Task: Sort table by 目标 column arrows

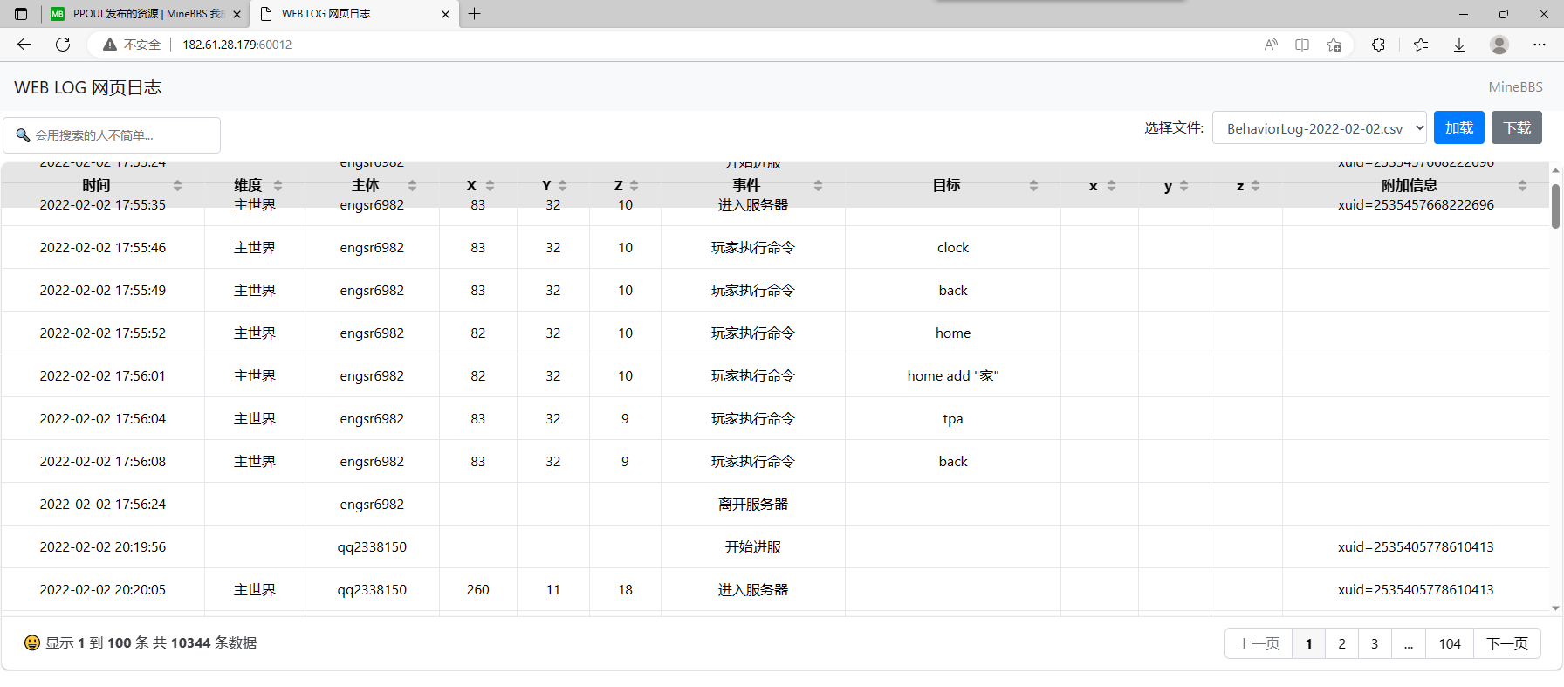Action: (x=1033, y=185)
